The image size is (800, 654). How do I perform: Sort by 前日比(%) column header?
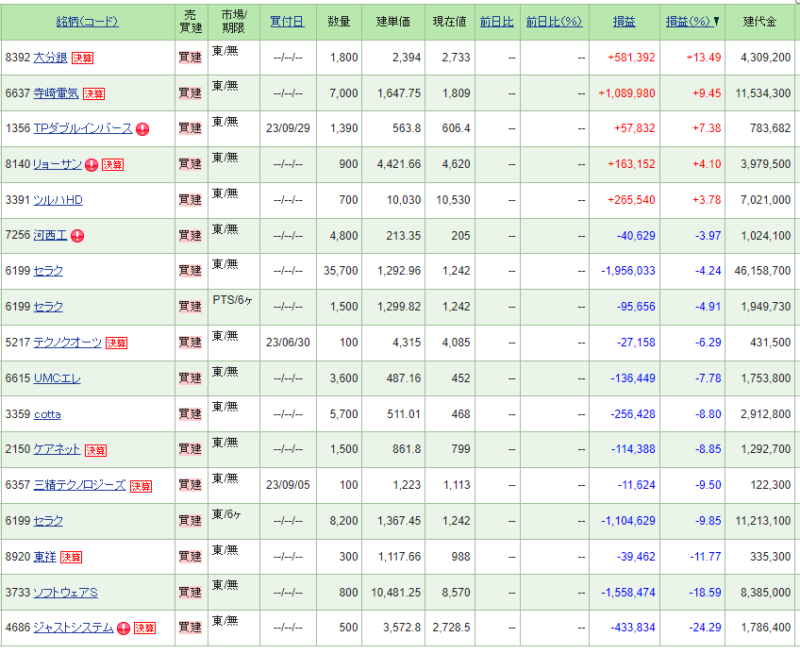(x=554, y=22)
